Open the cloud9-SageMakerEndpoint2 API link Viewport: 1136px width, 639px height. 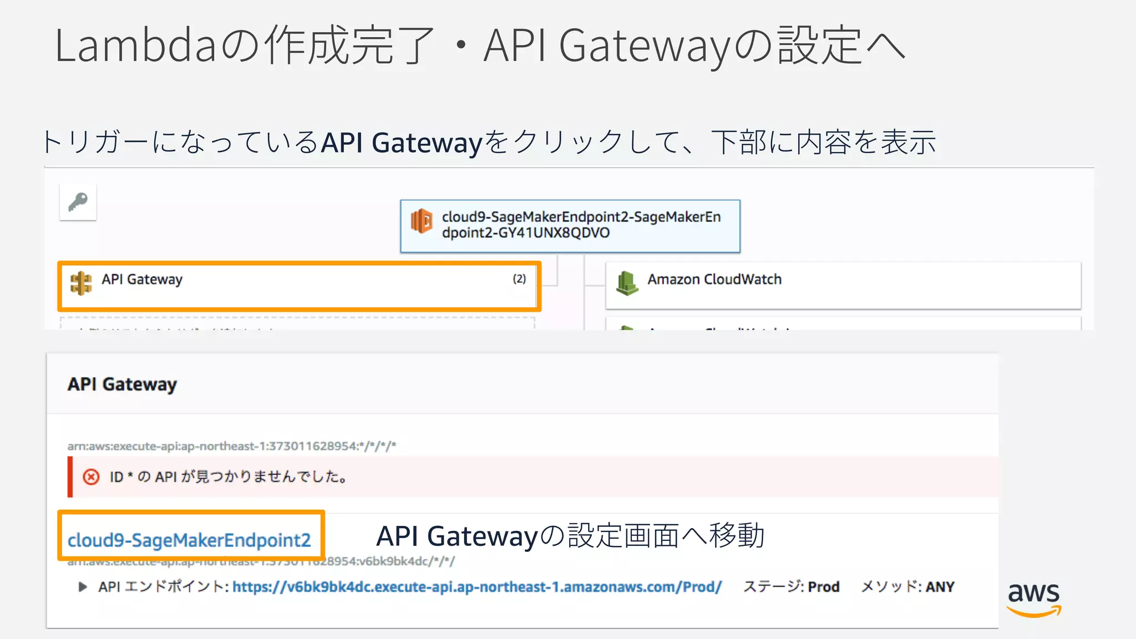pos(189,540)
